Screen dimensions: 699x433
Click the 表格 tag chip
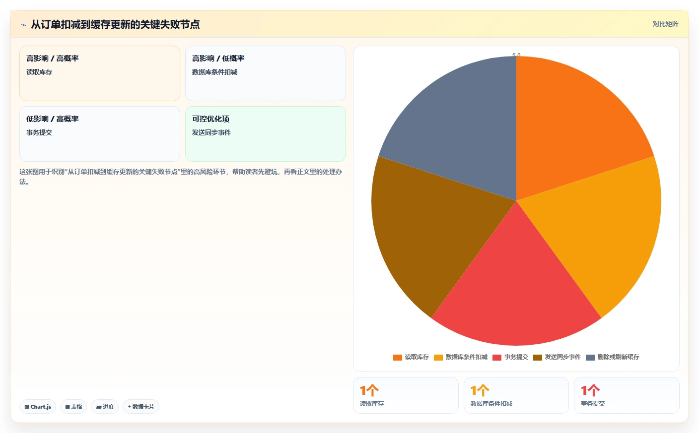[x=73, y=407]
